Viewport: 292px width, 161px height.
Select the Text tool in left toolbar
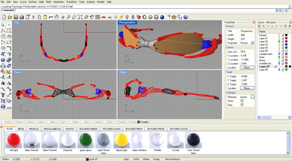[3, 95]
